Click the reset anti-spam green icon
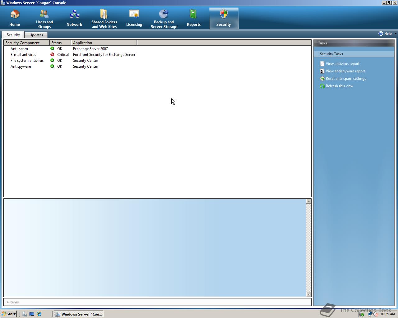Viewport: 398px width, 318px height. [x=322, y=79]
